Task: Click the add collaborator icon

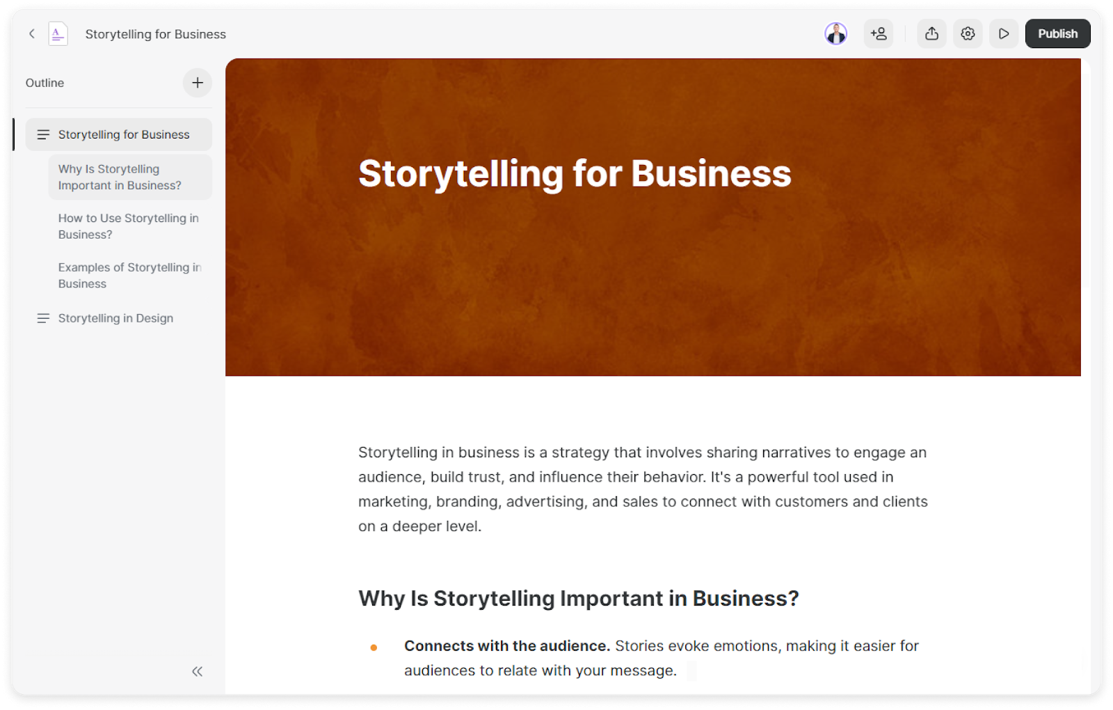Action: pyautogui.click(x=879, y=33)
